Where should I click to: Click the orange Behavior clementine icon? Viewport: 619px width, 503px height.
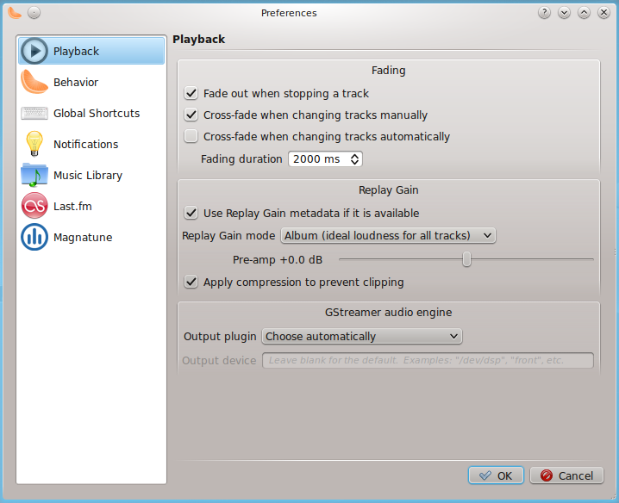pyautogui.click(x=34, y=83)
